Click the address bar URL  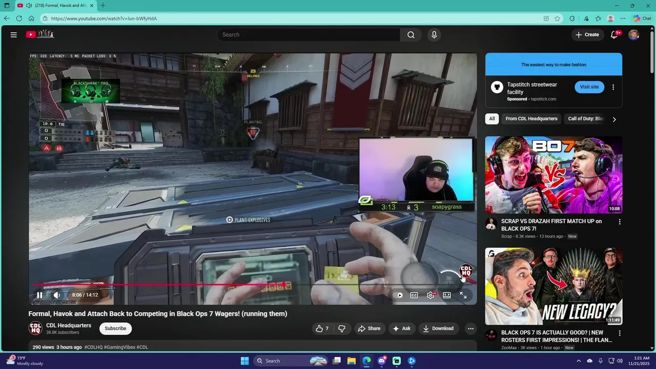coord(104,18)
